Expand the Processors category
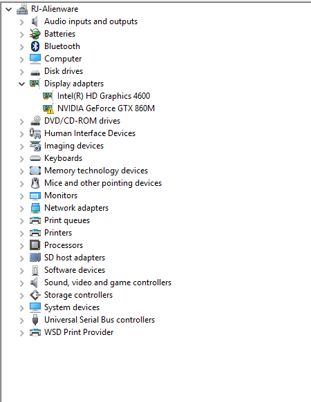 pos(22,246)
